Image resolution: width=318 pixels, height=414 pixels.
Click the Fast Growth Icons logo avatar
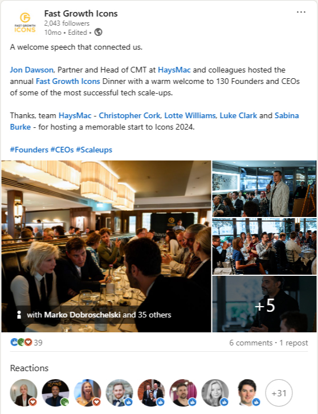pos(25,23)
